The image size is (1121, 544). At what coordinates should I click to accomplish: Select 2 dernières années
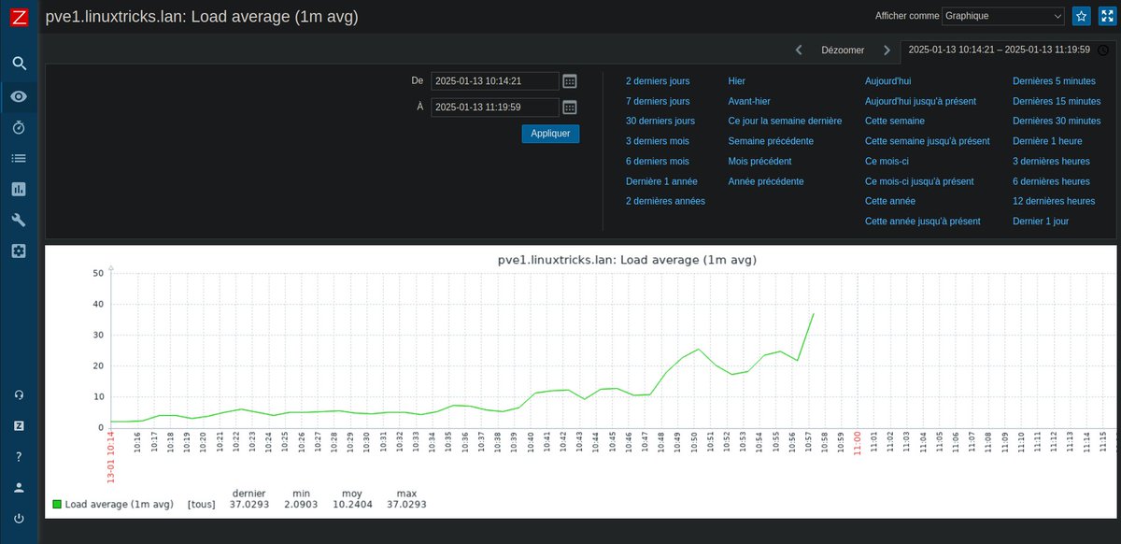(x=665, y=201)
